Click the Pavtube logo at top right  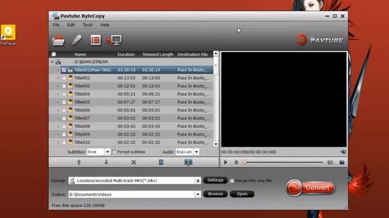[x=320, y=41]
